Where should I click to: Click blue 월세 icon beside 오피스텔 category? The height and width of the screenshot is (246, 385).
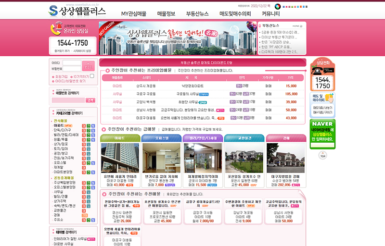pyautogui.click(x=93, y=163)
